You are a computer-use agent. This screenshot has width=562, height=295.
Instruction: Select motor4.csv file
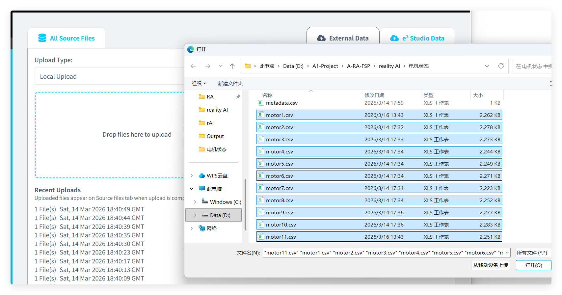(x=379, y=151)
